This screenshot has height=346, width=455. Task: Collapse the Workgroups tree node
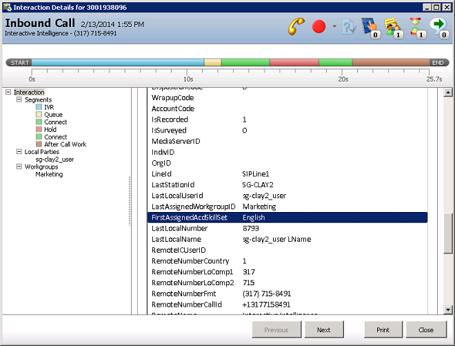[x=19, y=166]
